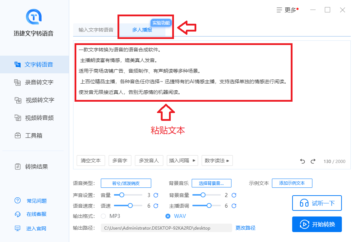Open the 工具箱 sidebar section
This screenshot has height=242, width=355.
[34, 136]
